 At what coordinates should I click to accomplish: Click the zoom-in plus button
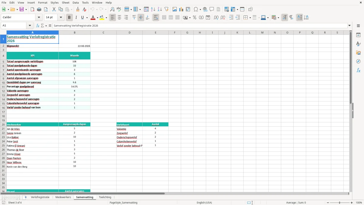[352, 203]
